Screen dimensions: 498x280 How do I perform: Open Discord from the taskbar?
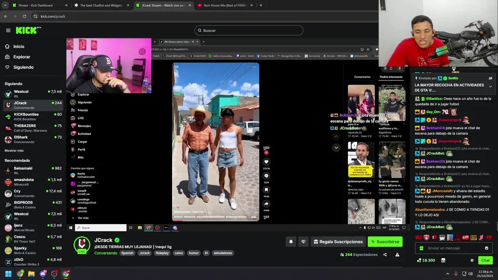tap(43, 274)
